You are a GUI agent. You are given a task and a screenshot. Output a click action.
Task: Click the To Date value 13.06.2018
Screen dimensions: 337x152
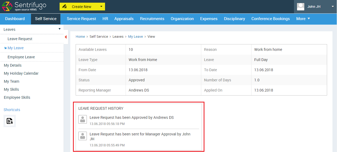coord(264,70)
